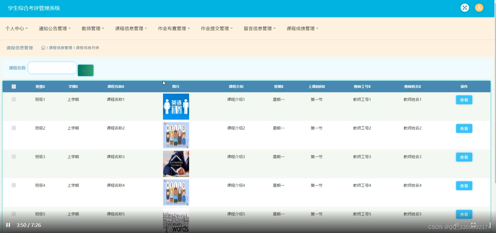Open the user avatar icon menu
496x233 pixels.
[479, 8]
